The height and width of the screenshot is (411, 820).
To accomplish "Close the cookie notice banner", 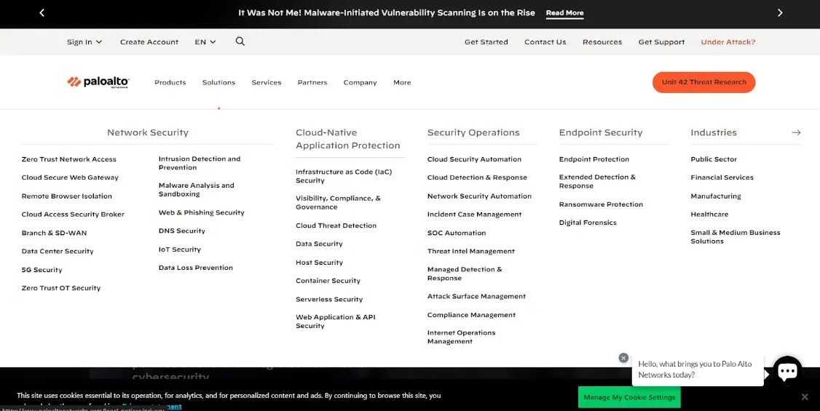I will point(805,397).
